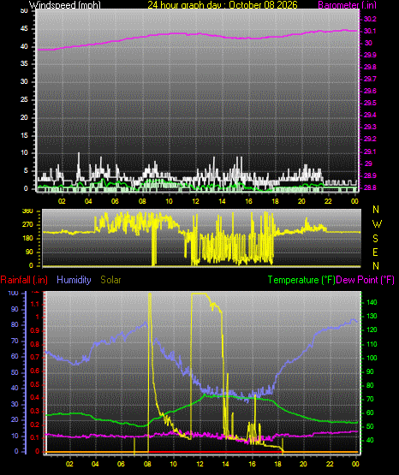Click the green 'Temperature (°F)' legend label

[301, 280]
